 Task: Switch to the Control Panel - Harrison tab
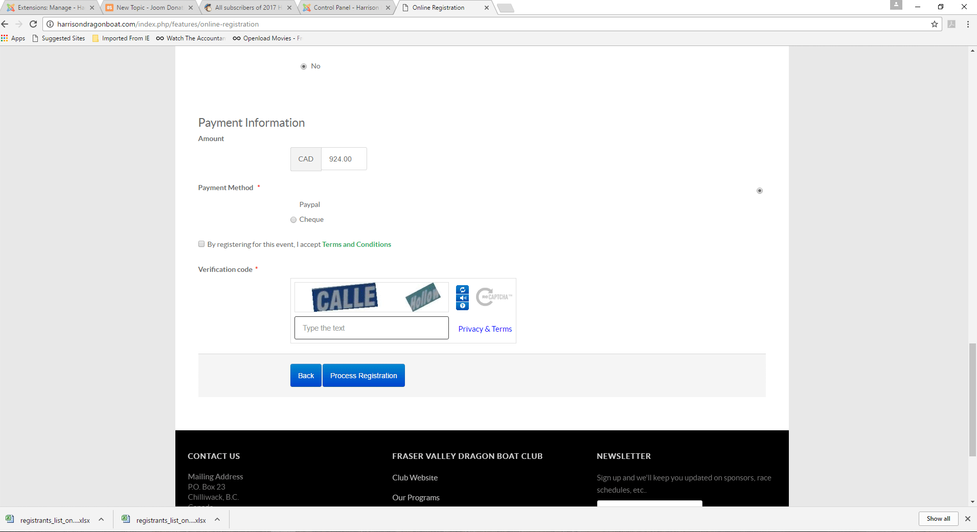point(346,8)
